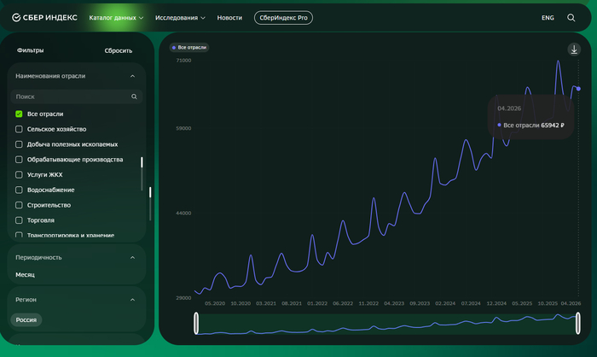
Task: Grab the left handle of the range slider
Action: pyautogui.click(x=196, y=323)
